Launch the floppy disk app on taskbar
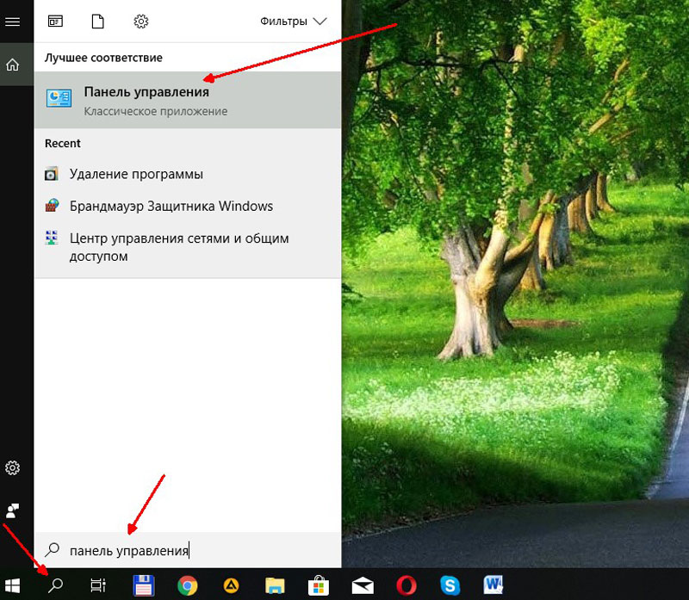The height and width of the screenshot is (600, 689). point(144,585)
